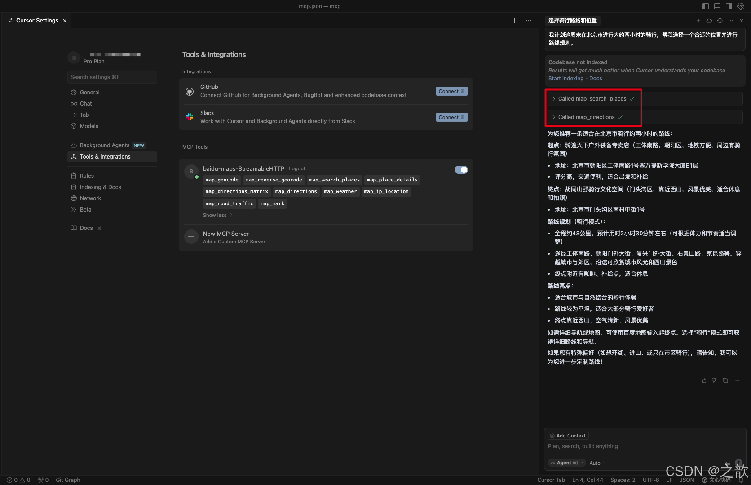Open Chat settings section

[x=112, y=104]
